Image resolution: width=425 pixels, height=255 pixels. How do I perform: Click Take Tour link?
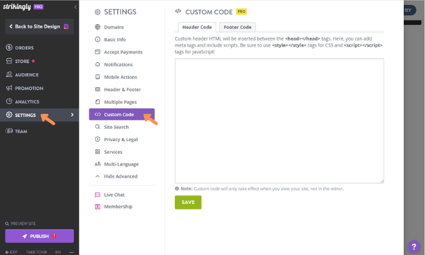point(36,252)
